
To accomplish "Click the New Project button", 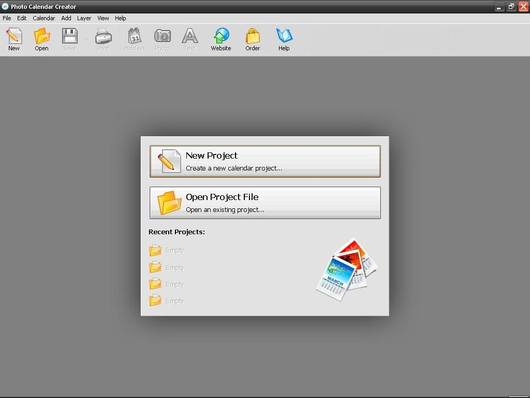I will point(265,162).
